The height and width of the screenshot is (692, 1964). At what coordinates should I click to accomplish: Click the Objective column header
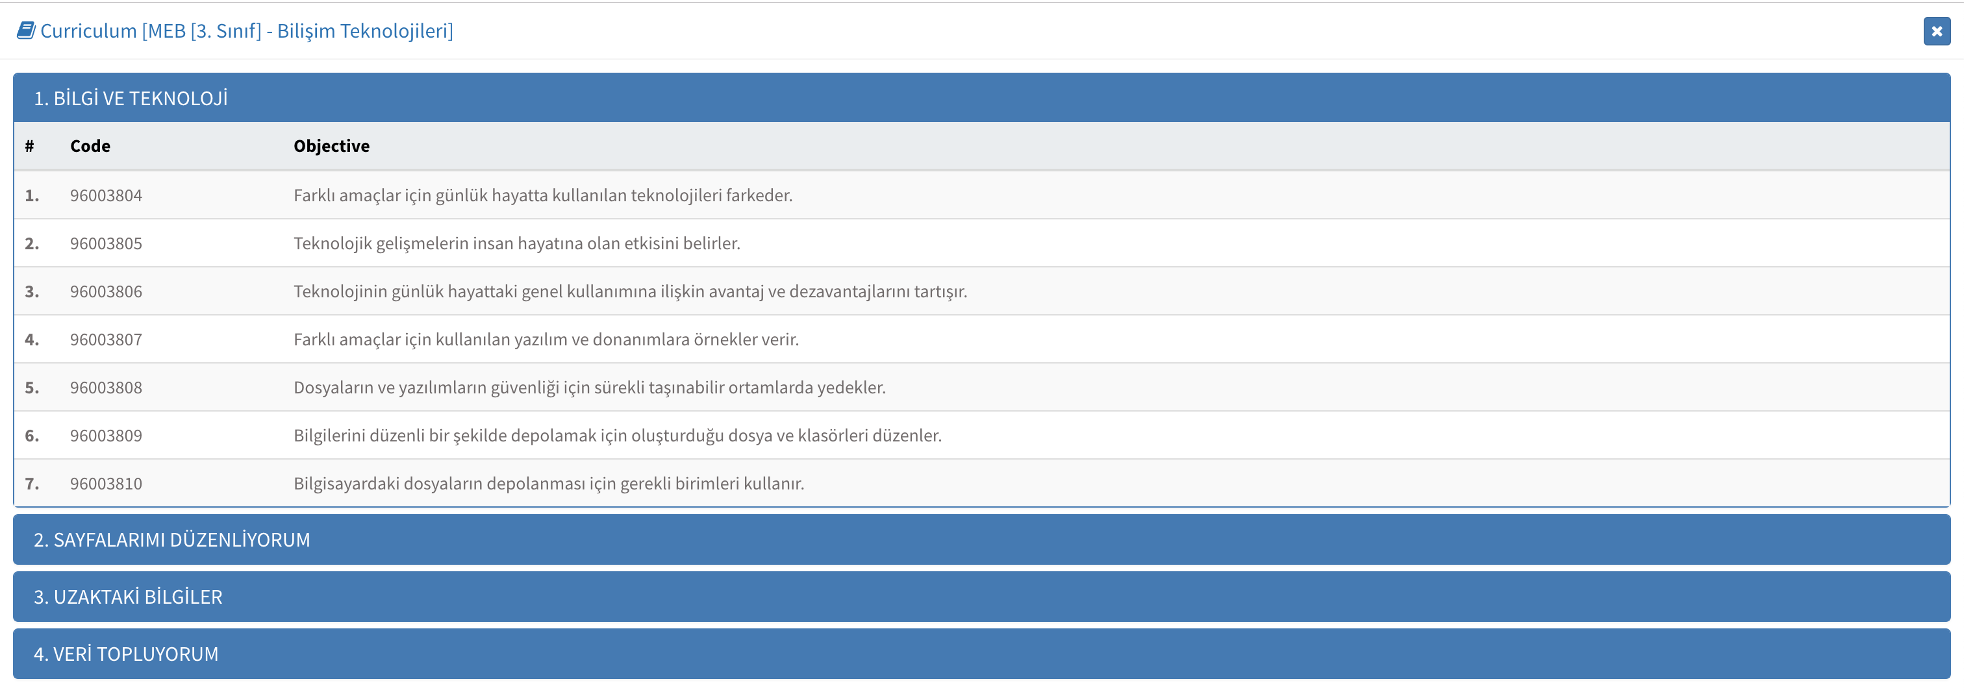pyautogui.click(x=332, y=146)
